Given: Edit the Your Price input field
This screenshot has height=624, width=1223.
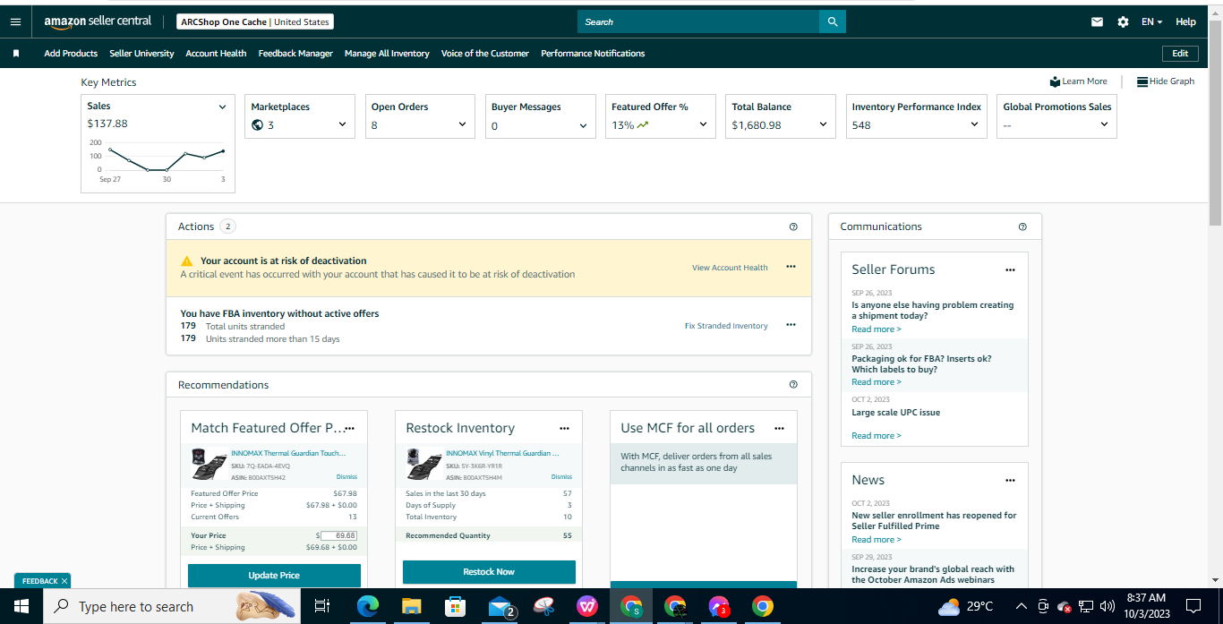Looking at the screenshot, I should click(339, 535).
